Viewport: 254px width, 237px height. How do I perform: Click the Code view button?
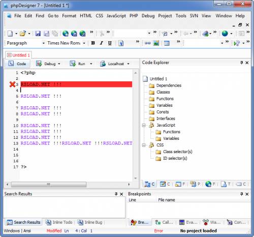(17, 64)
